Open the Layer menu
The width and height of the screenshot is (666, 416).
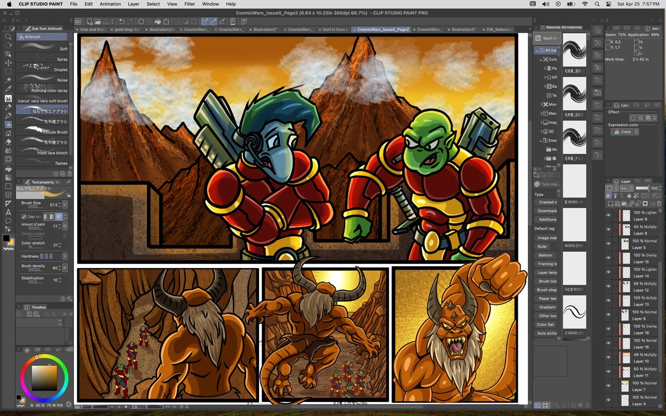click(134, 4)
